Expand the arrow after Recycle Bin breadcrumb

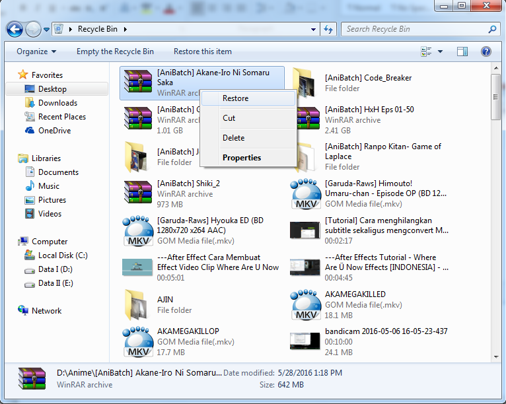[x=126, y=29]
